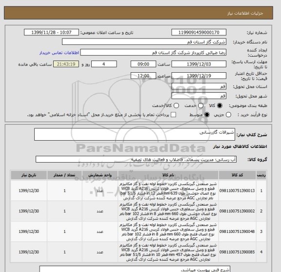Click the request creator name field

click(x=153, y=53)
